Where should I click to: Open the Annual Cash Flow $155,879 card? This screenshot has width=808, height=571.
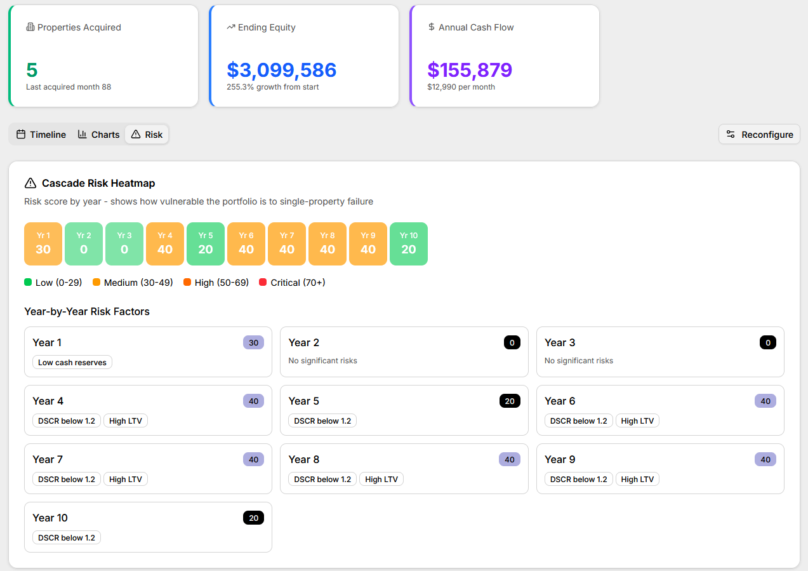(505, 56)
